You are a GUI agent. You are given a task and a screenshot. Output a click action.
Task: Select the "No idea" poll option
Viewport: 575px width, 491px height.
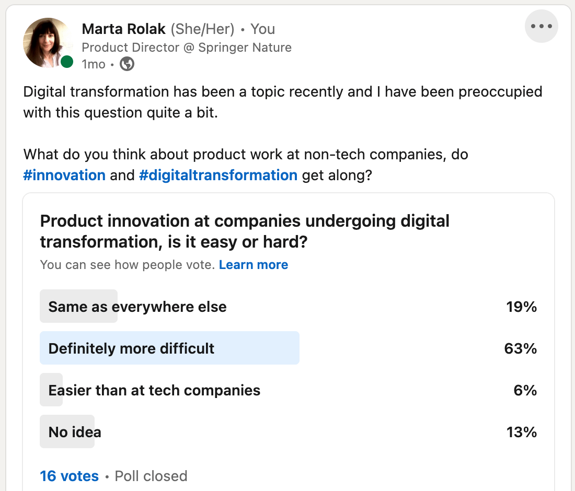75,432
